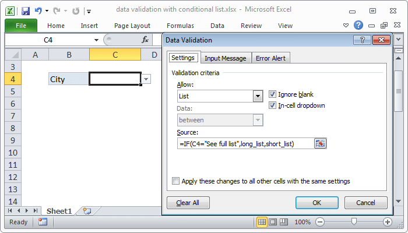Click the Undo arrow icon
This screenshot has width=408, height=233.
[38, 11]
